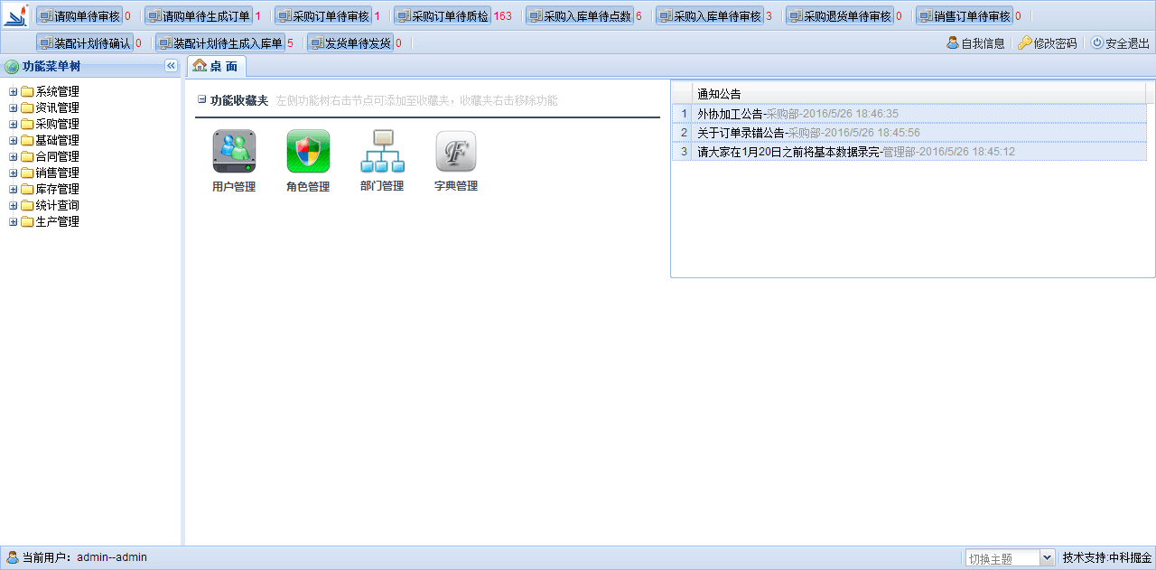Open the 部门管理 org chart icon

(x=382, y=152)
